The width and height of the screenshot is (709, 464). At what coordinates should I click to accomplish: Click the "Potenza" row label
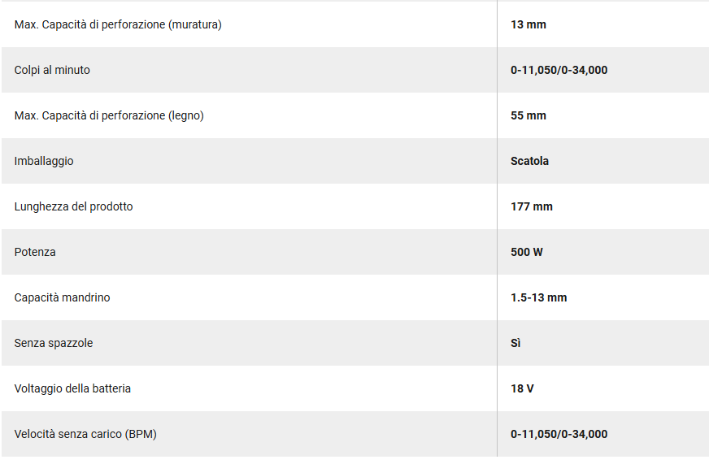(x=35, y=252)
